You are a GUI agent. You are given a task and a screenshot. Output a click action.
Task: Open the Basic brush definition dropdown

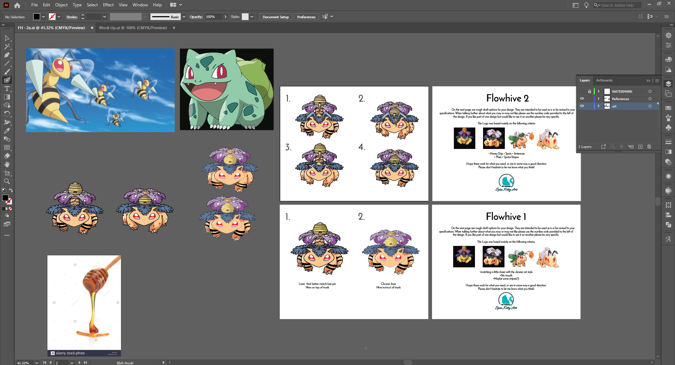coord(184,17)
